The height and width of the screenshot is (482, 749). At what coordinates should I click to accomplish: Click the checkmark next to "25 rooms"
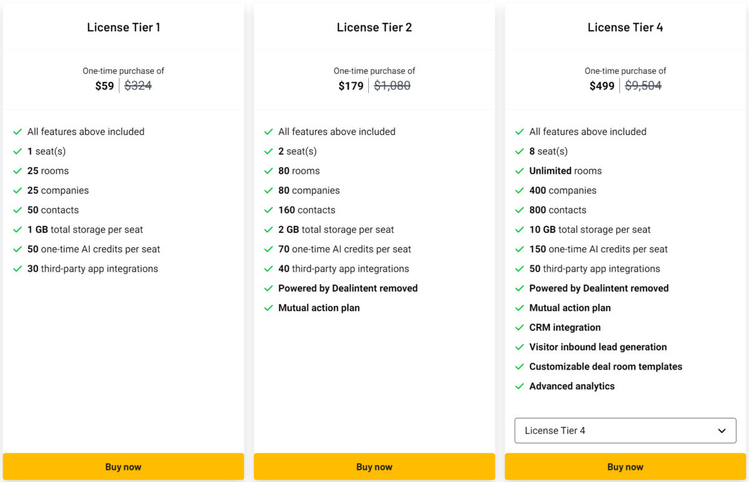click(x=17, y=170)
